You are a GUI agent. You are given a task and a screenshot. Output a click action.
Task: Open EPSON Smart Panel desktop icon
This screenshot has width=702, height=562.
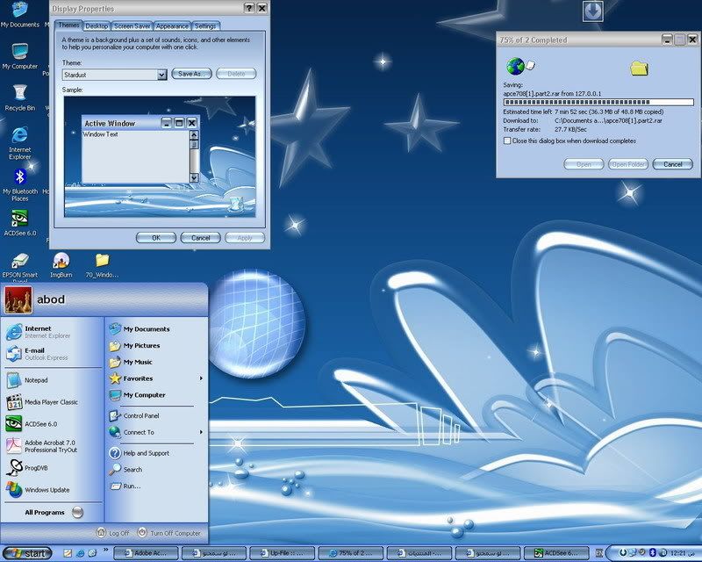(x=19, y=267)
